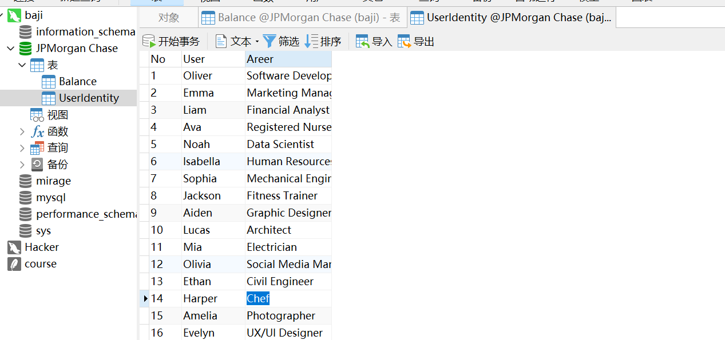Click the Import (导入) icon
Viewport: 725px width, 340px height.
point(362,41)
